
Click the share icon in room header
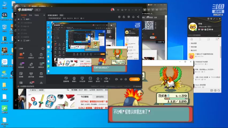138,17
